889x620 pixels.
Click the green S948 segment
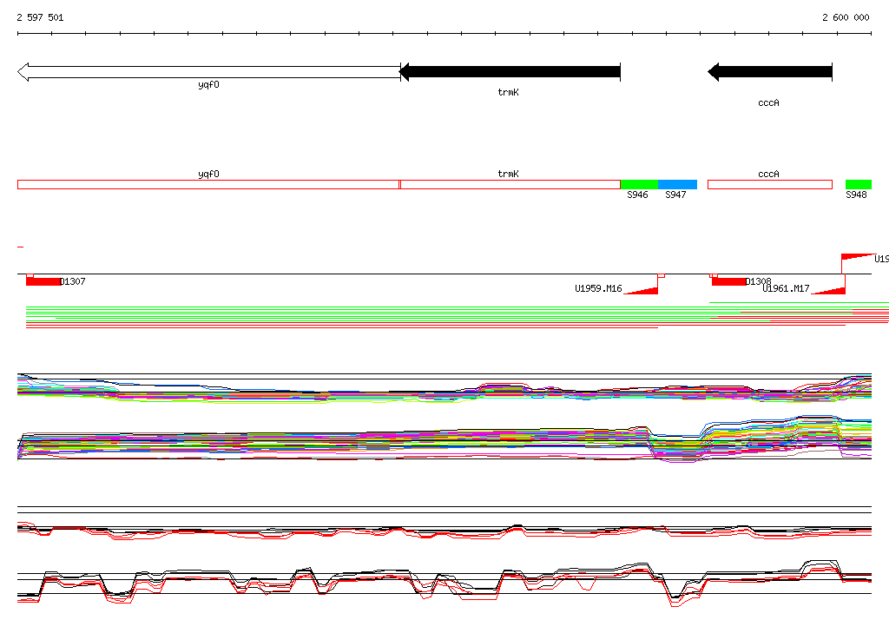point(859,184)
